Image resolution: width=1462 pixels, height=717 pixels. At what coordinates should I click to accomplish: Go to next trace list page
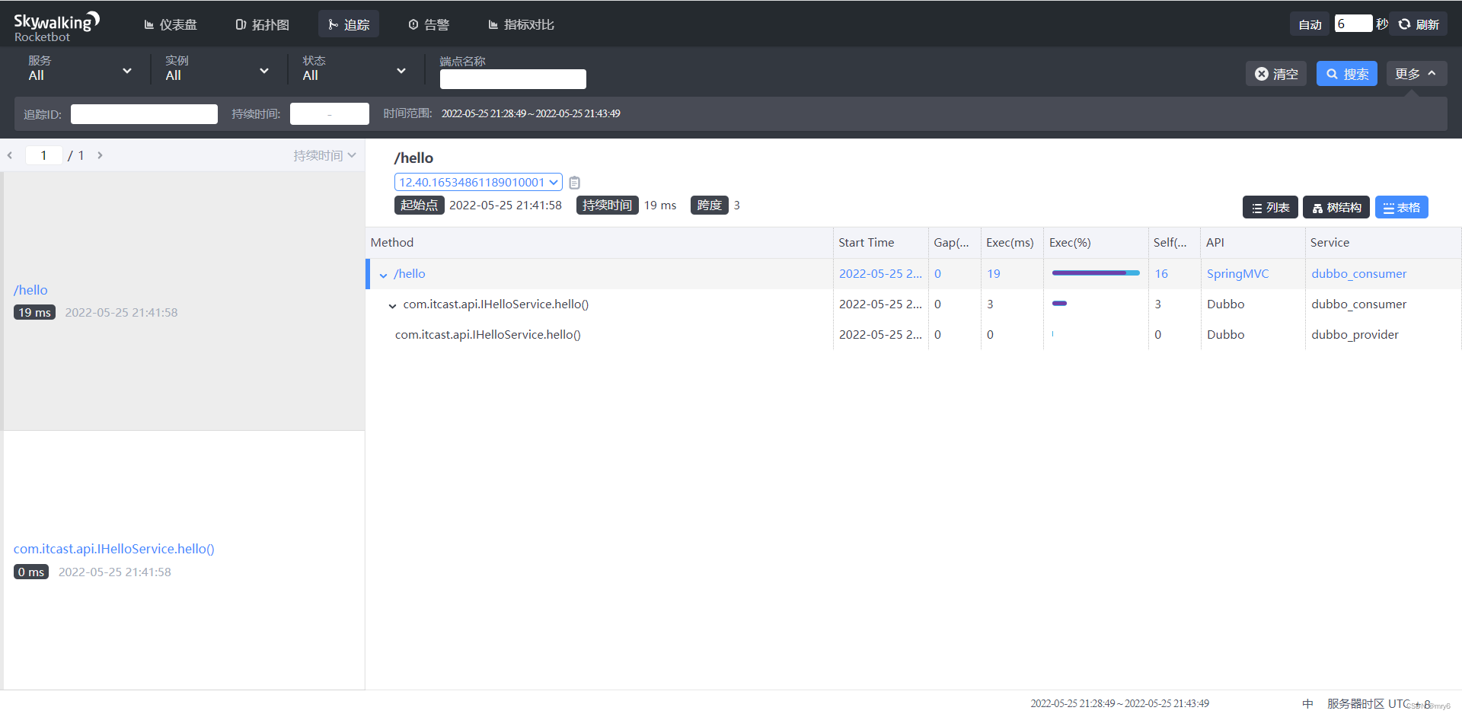coord(100,155)
